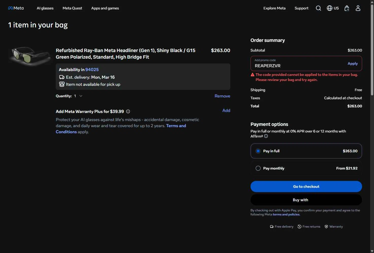The image size is (374, 253).
Task: Click the info icon next to Affirm
Action: (266, 136)
